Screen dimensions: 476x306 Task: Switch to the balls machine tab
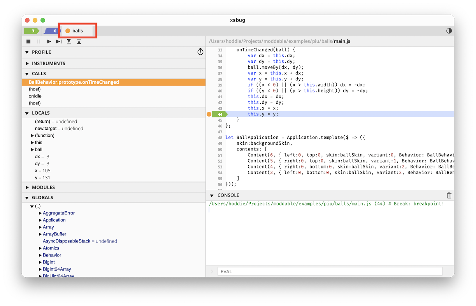pyautogui.click(x=77, y=31)
